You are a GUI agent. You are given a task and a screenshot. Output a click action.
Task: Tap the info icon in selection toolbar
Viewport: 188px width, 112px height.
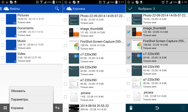183,108
